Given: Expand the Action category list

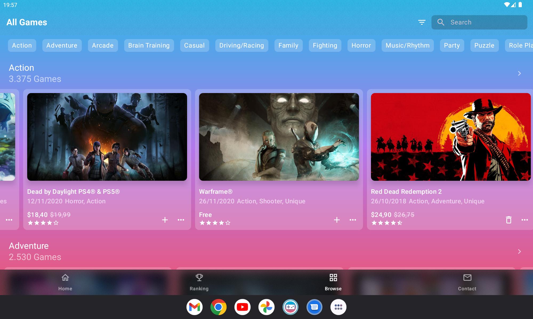Looking at the screenshot, I should click(519, 73).
